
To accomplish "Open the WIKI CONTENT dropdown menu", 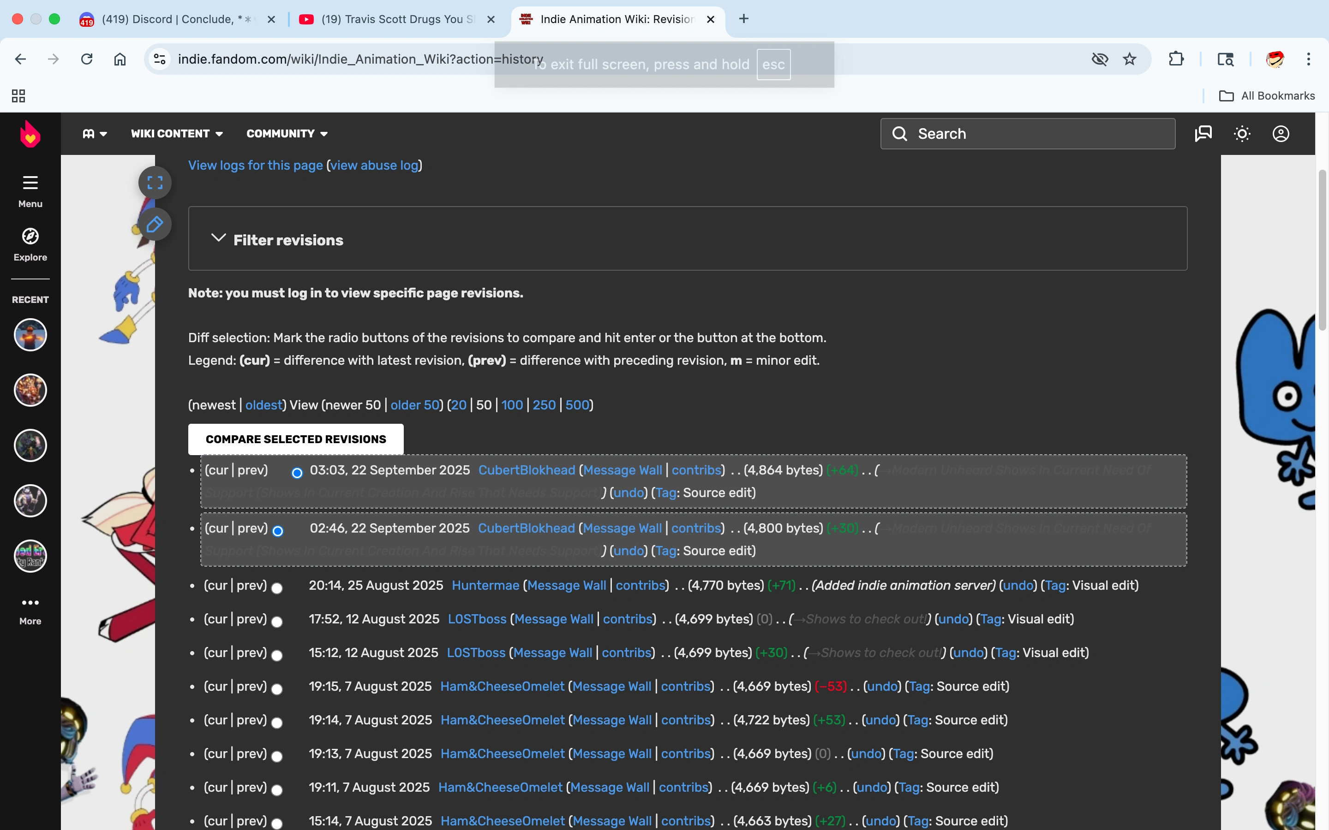I will click(176, 134).
